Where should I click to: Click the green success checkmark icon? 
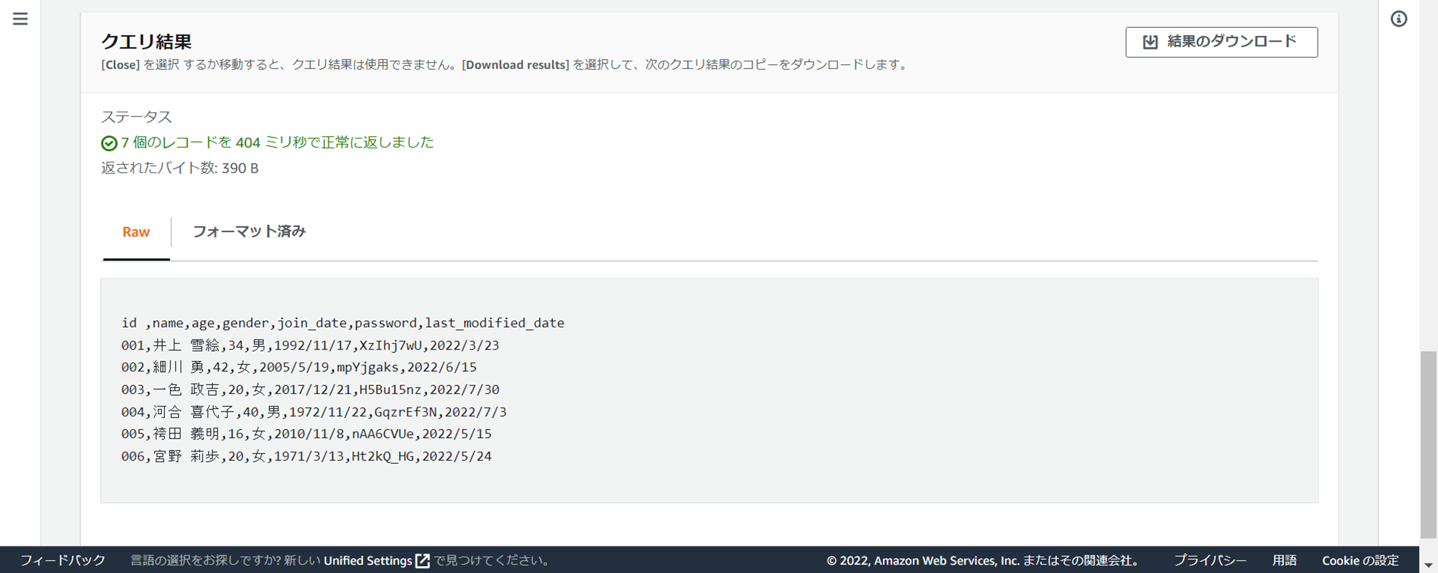(x=109, y=143)
